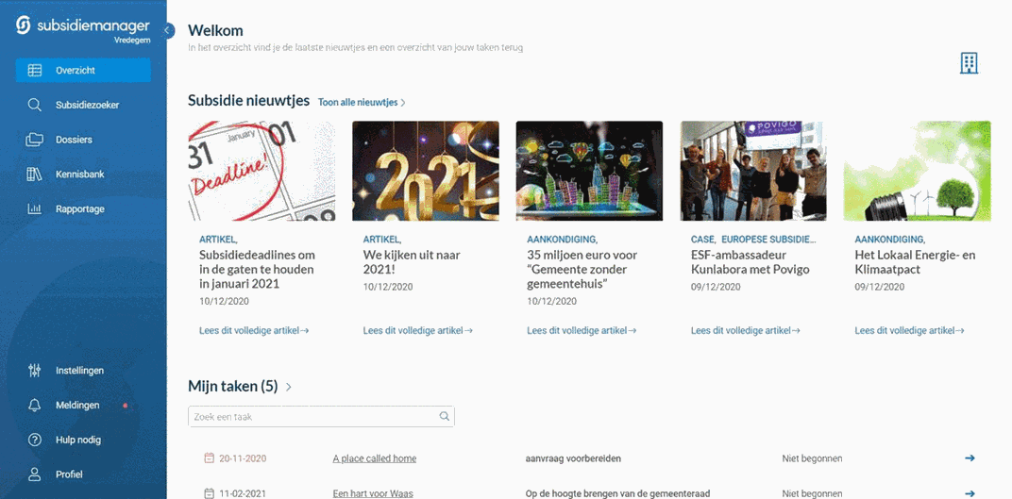
Task: Read full article about 2021
Action: (x=417, y=331)
